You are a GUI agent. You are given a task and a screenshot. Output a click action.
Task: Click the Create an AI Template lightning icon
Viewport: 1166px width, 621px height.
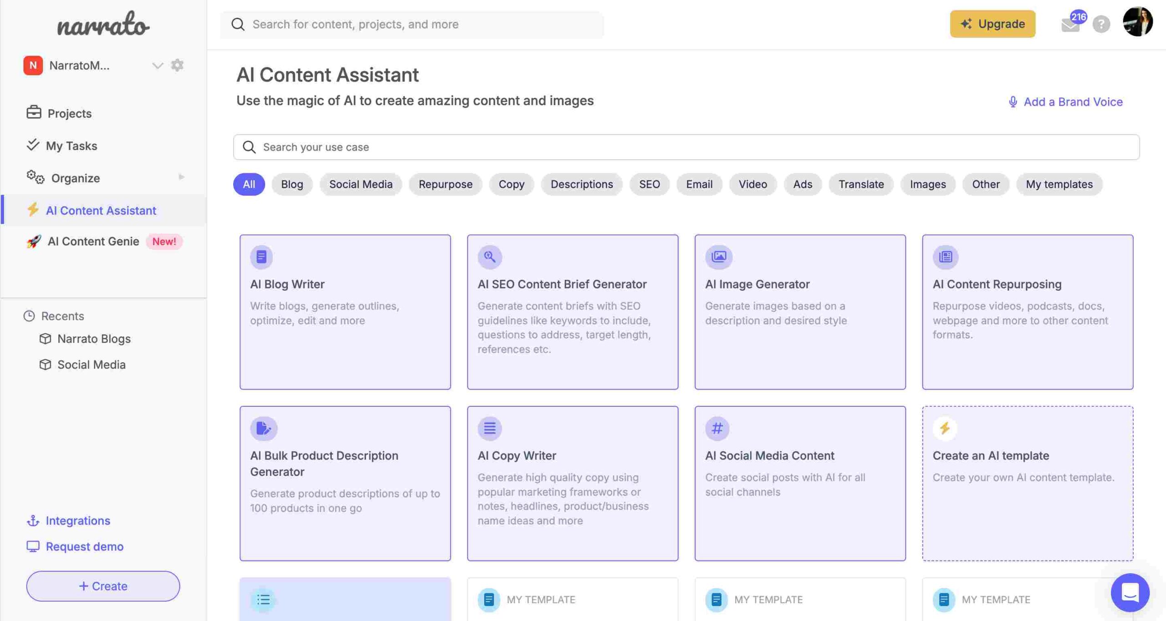[945, 428]
